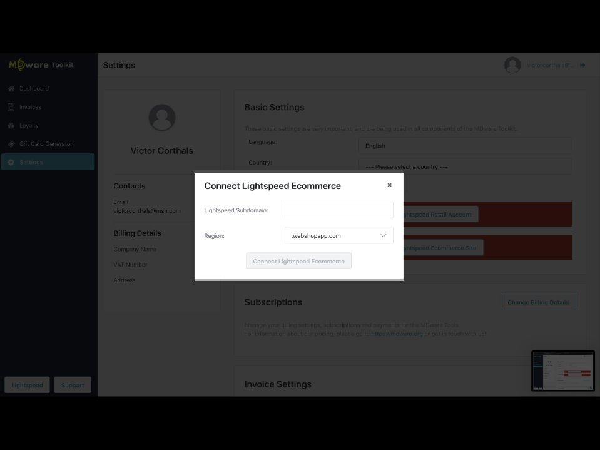Select Settings in the sidebar
600x450 pixels.
48,162
